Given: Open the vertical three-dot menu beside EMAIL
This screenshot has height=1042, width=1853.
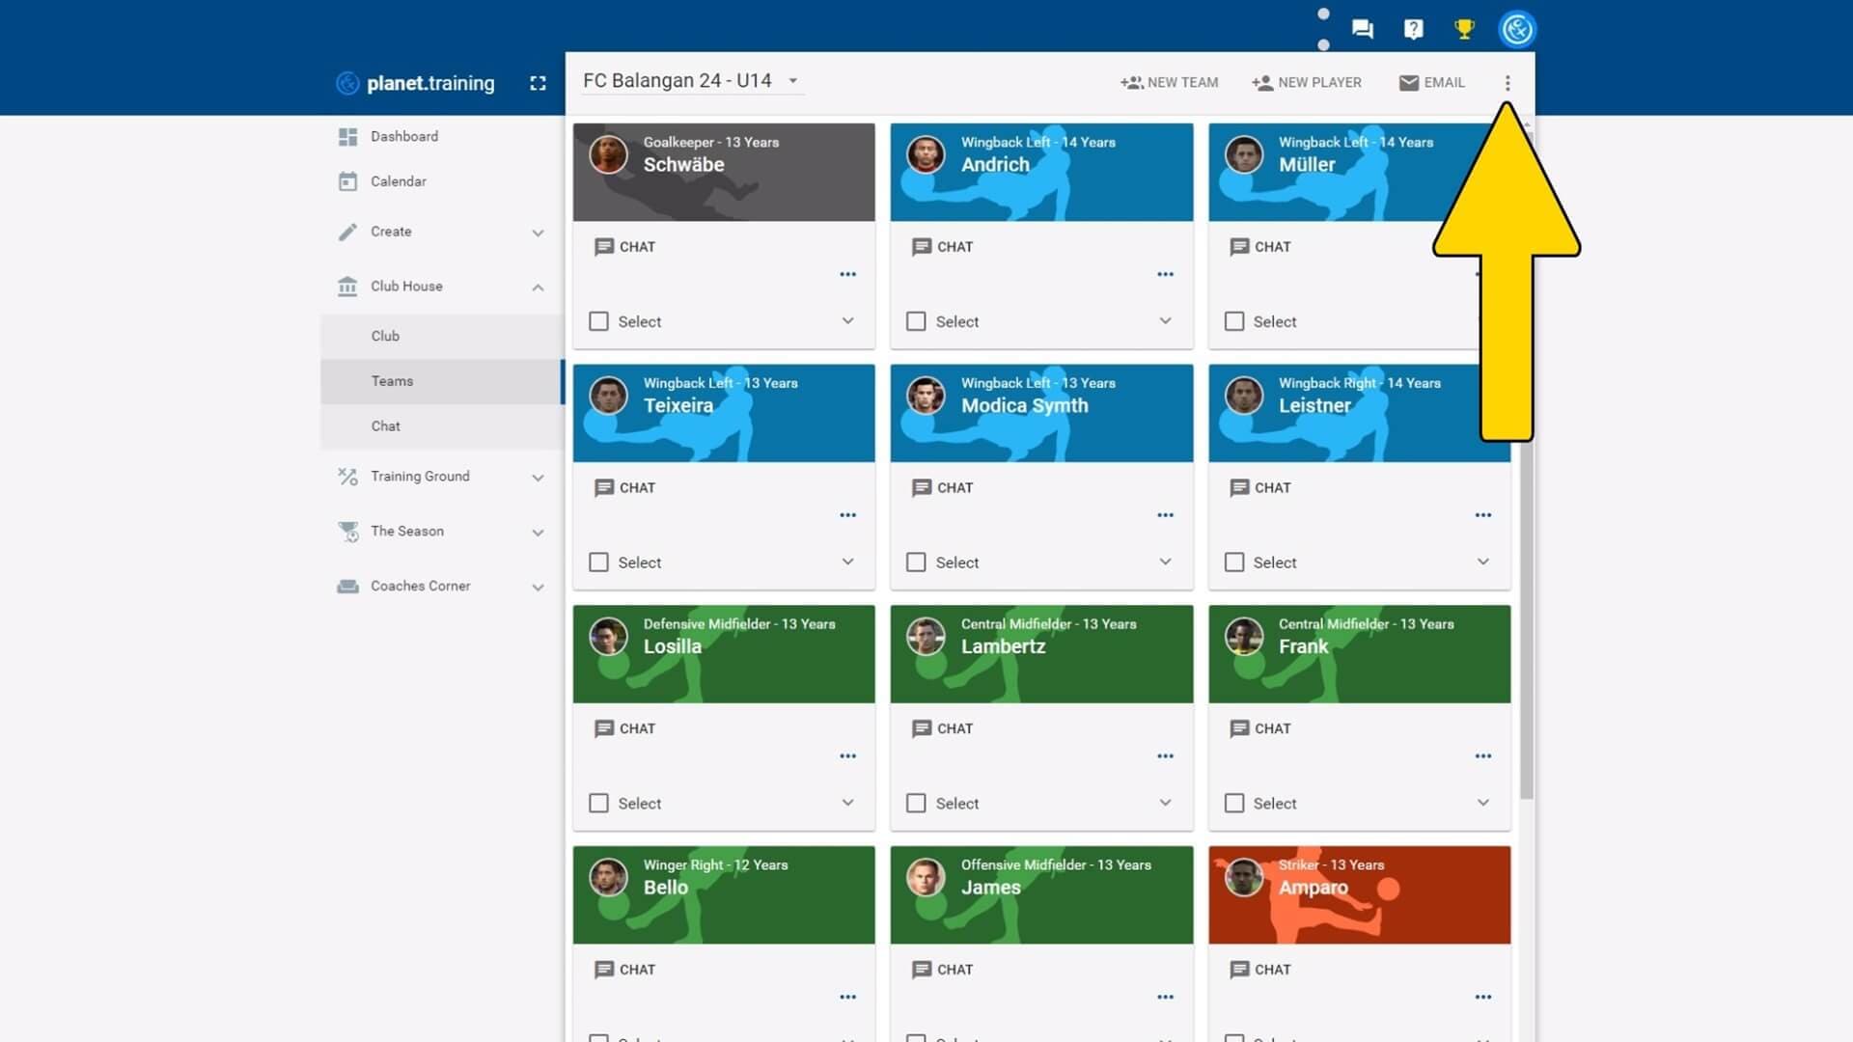Looking at the screenshot, I should [1507, 83].
